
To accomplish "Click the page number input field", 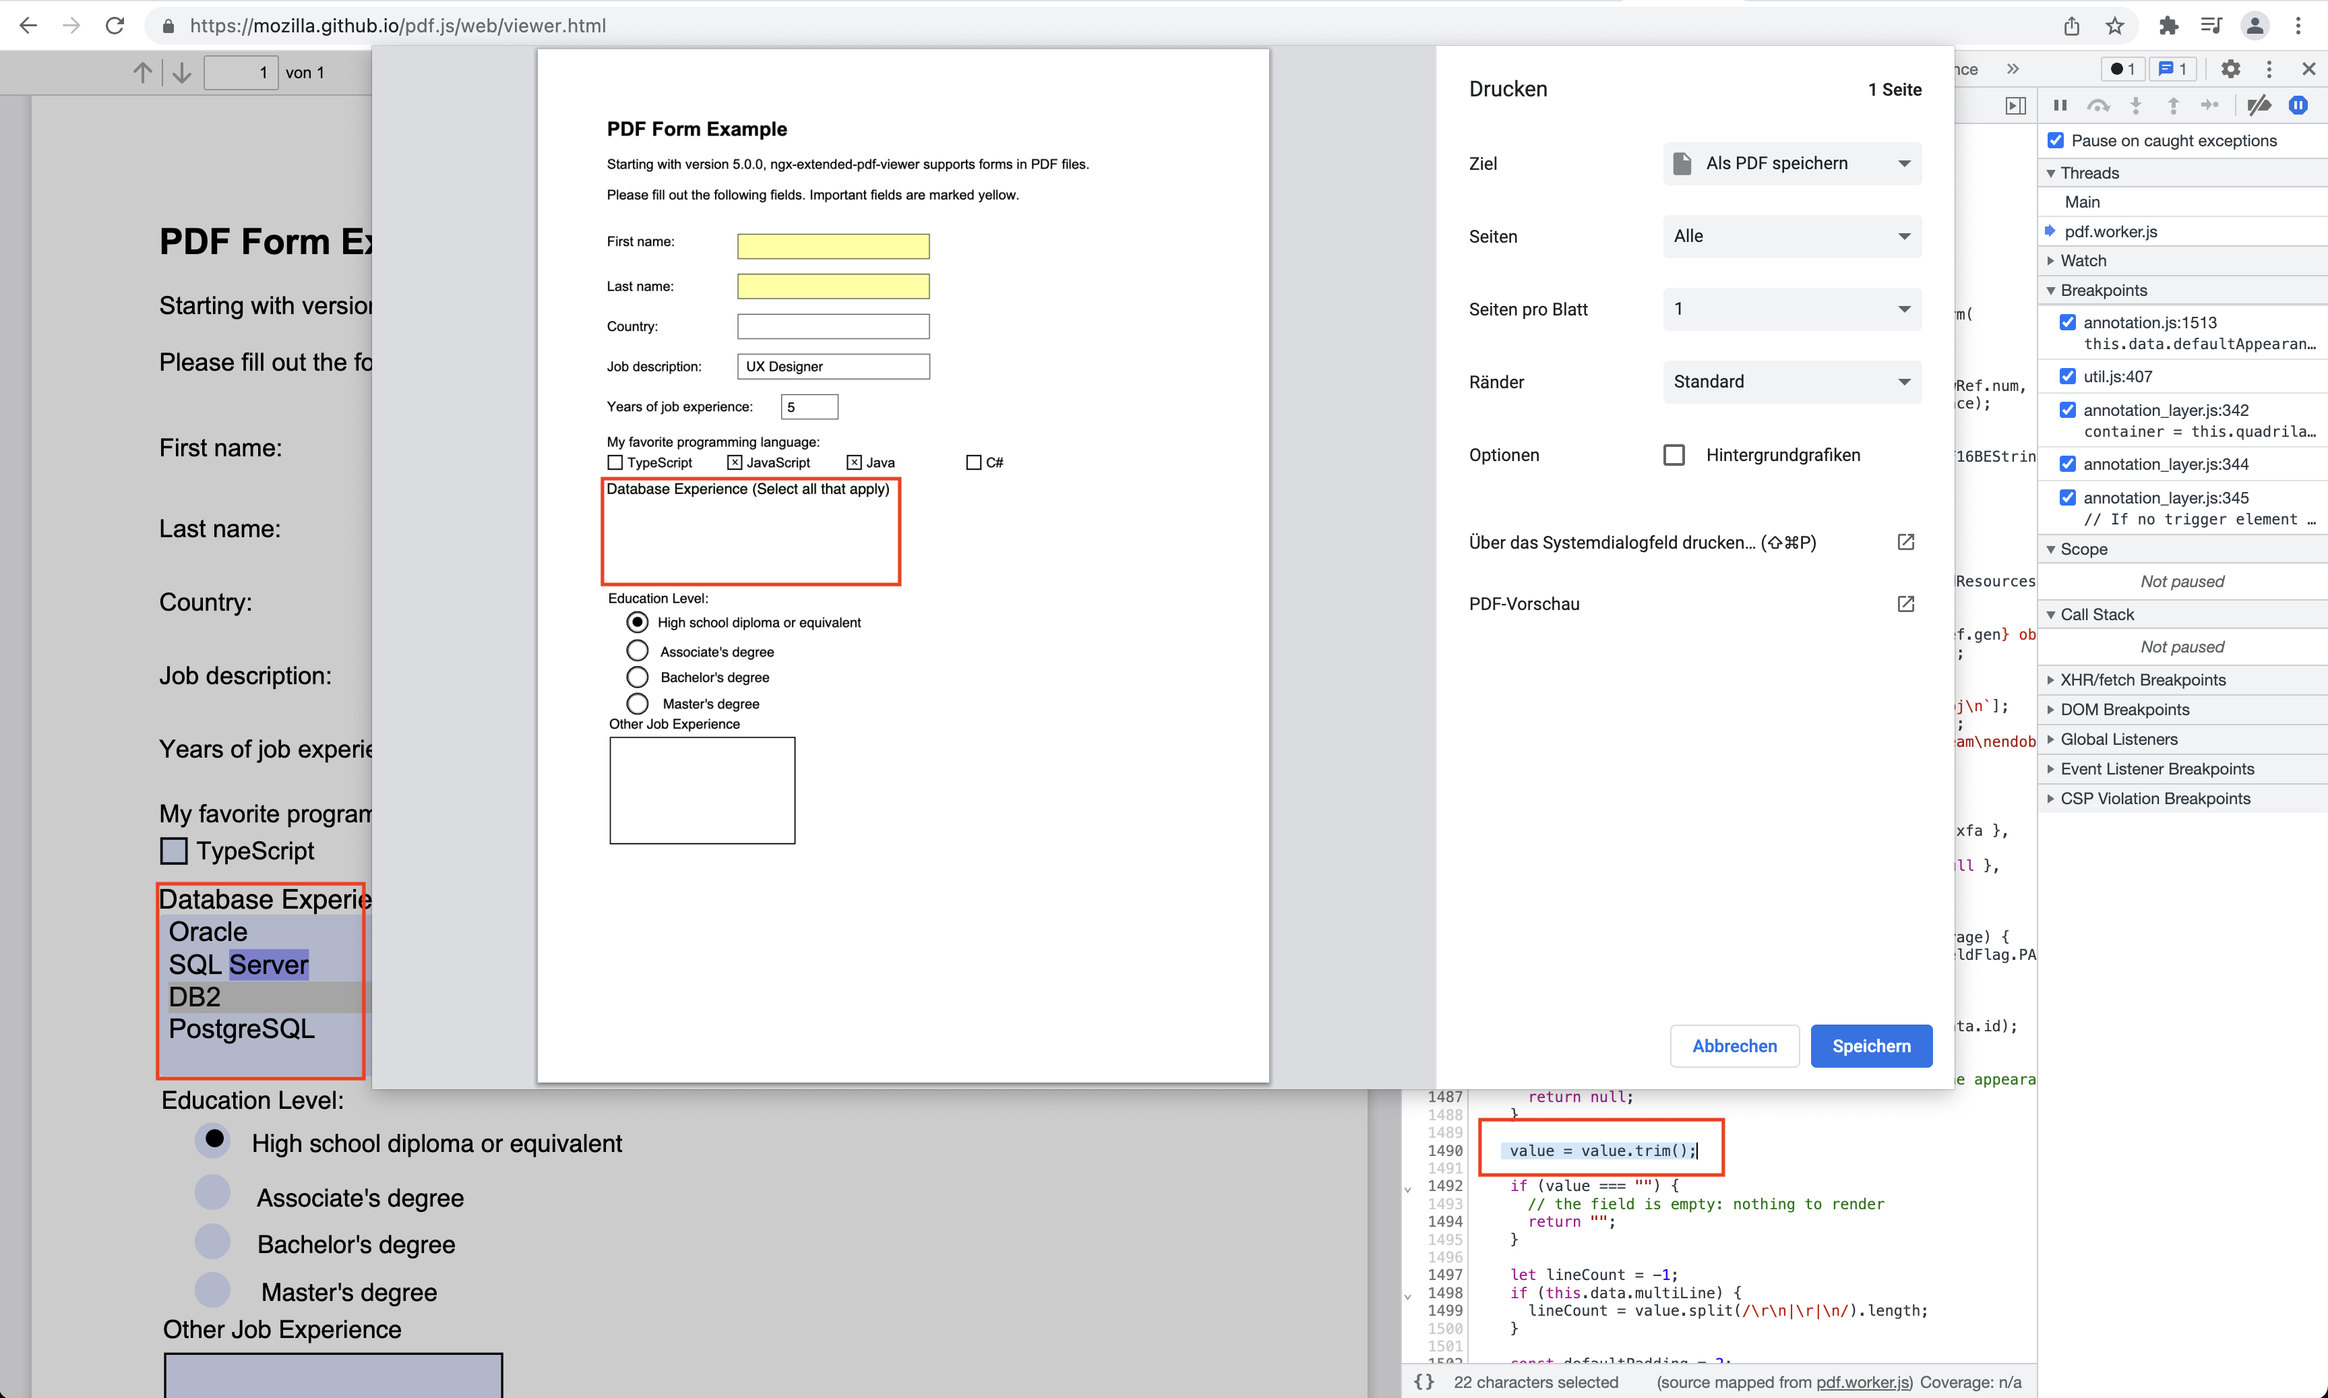I will tap(241, 71).
